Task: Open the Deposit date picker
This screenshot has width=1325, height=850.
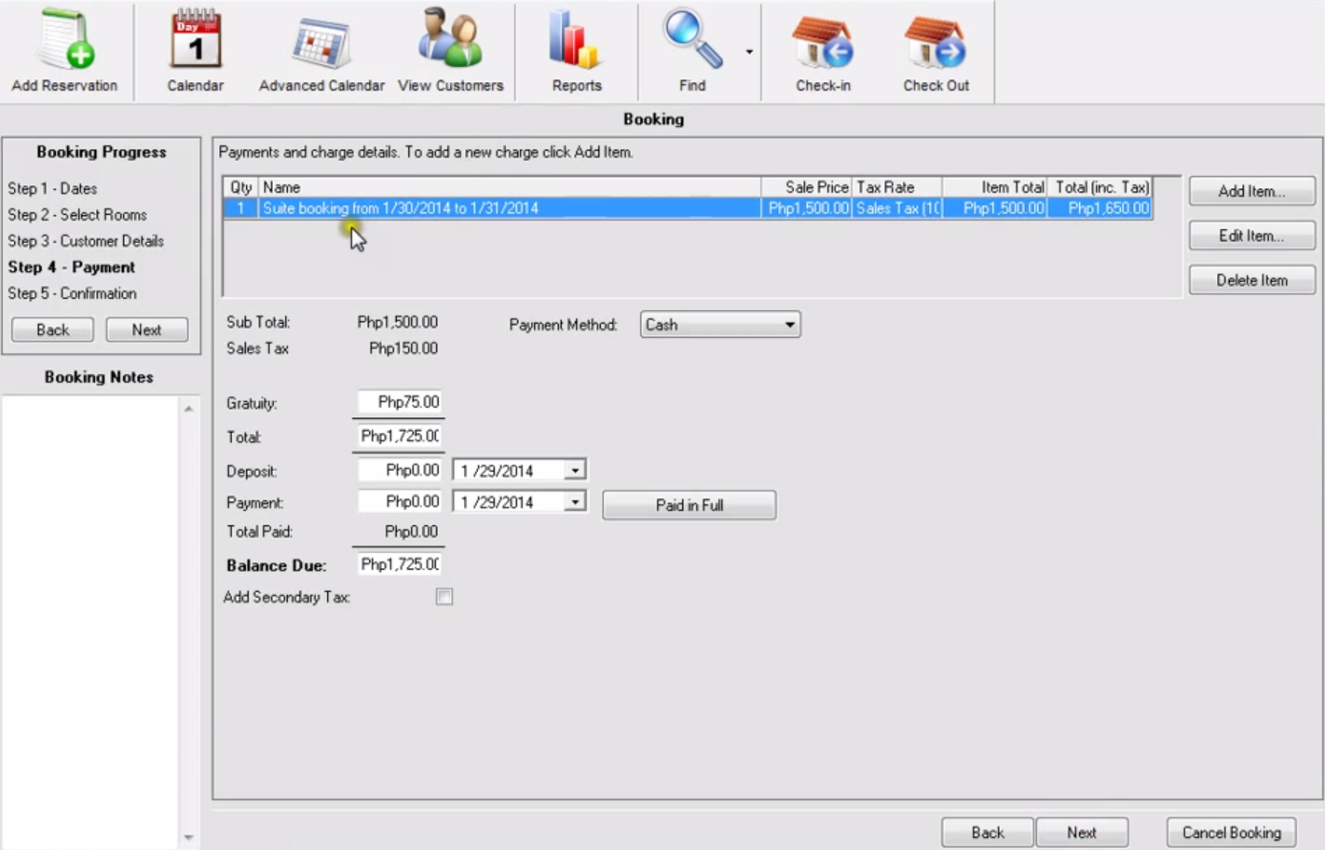Action: (577, 469)
